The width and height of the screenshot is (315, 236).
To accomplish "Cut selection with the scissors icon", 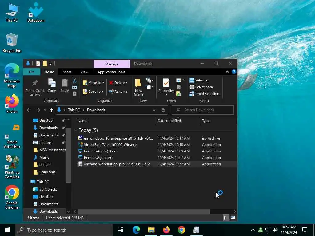I will pos(74,81).
